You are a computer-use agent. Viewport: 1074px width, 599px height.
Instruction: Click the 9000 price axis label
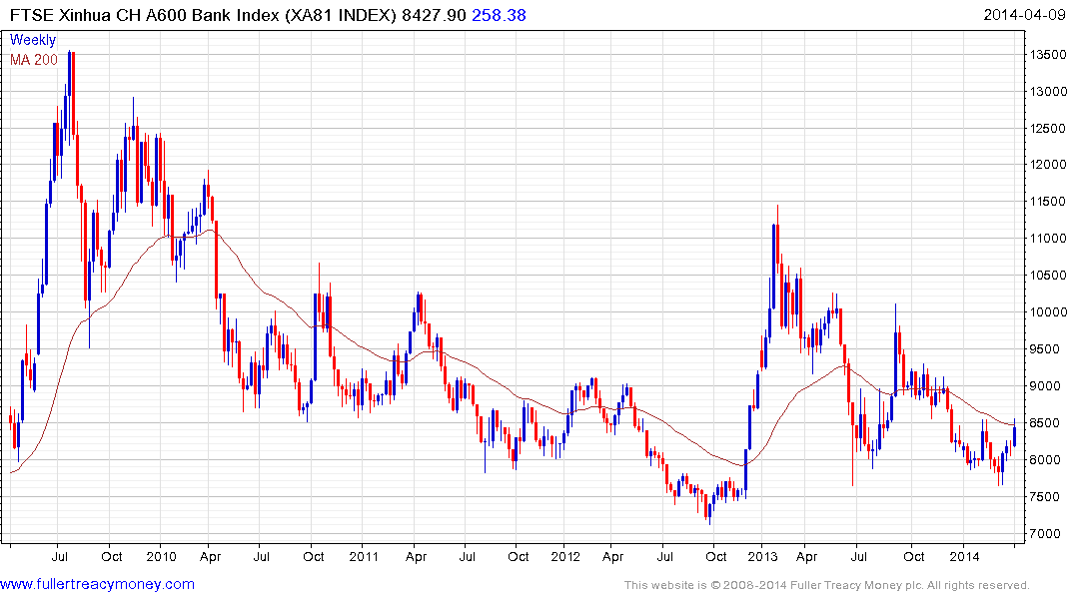pos(1045,386)
